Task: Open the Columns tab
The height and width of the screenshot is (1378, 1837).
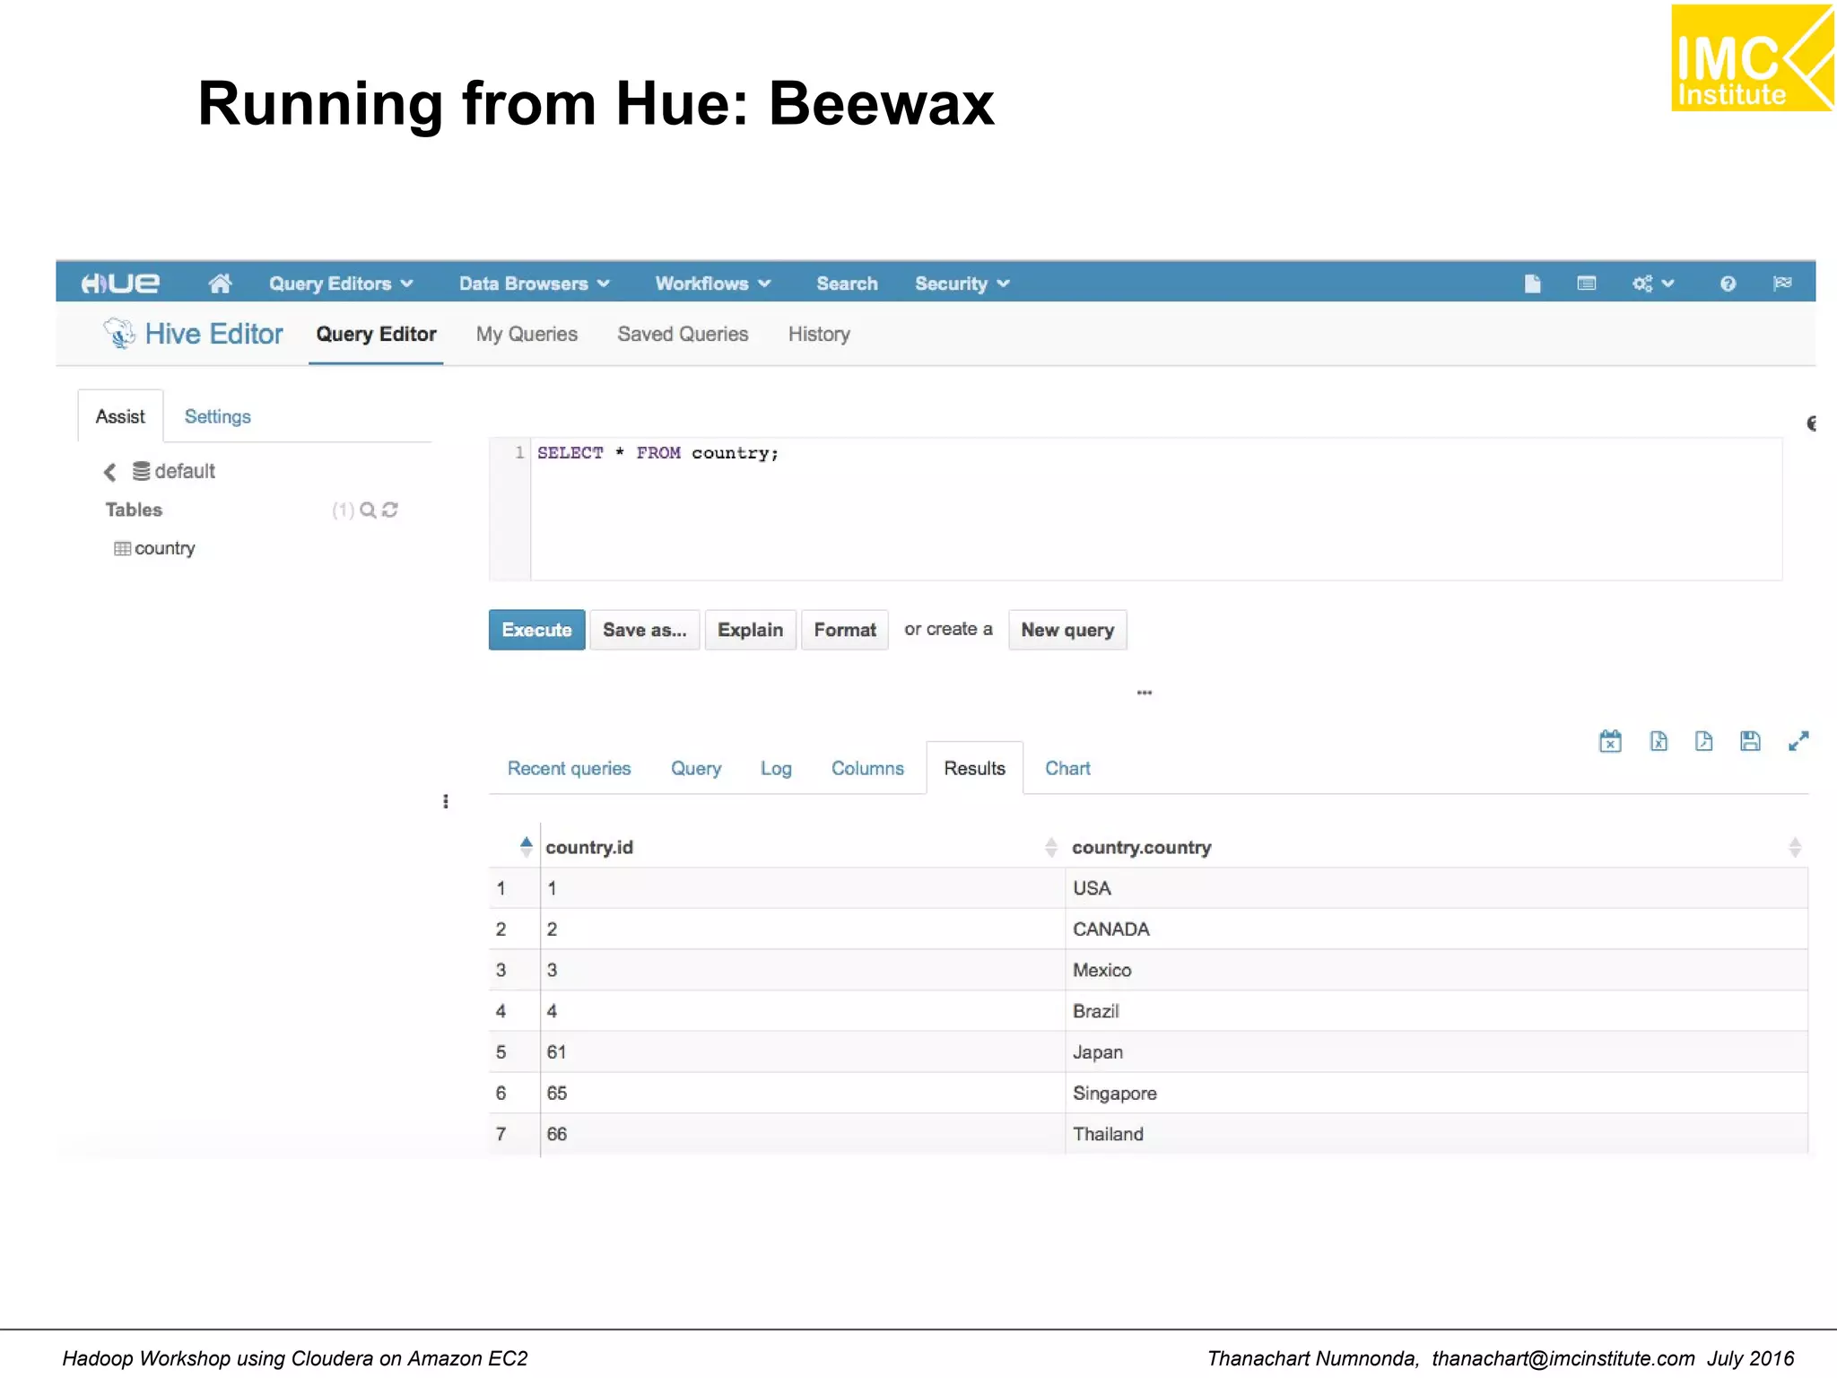Action: pos(867,769)
